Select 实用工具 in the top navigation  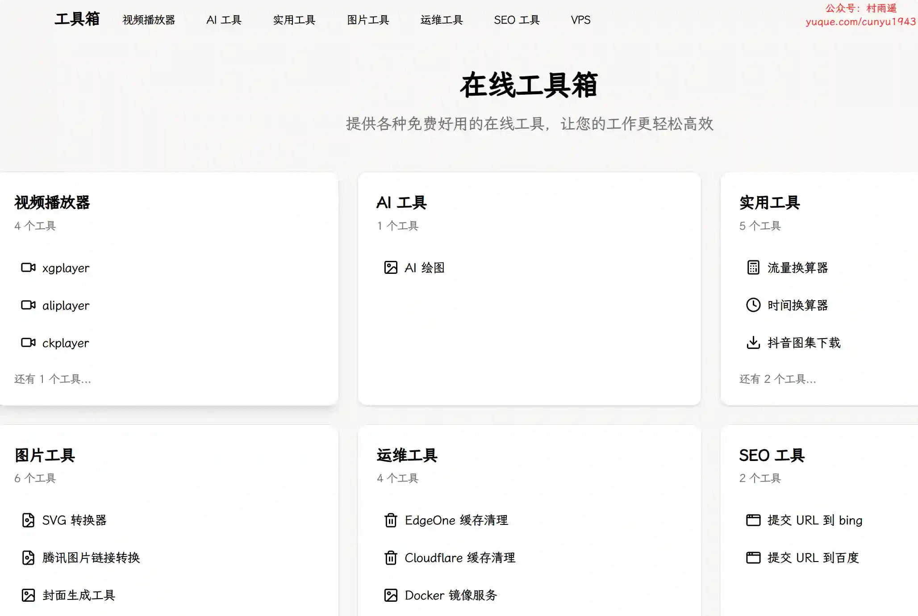tap(294, 20)
